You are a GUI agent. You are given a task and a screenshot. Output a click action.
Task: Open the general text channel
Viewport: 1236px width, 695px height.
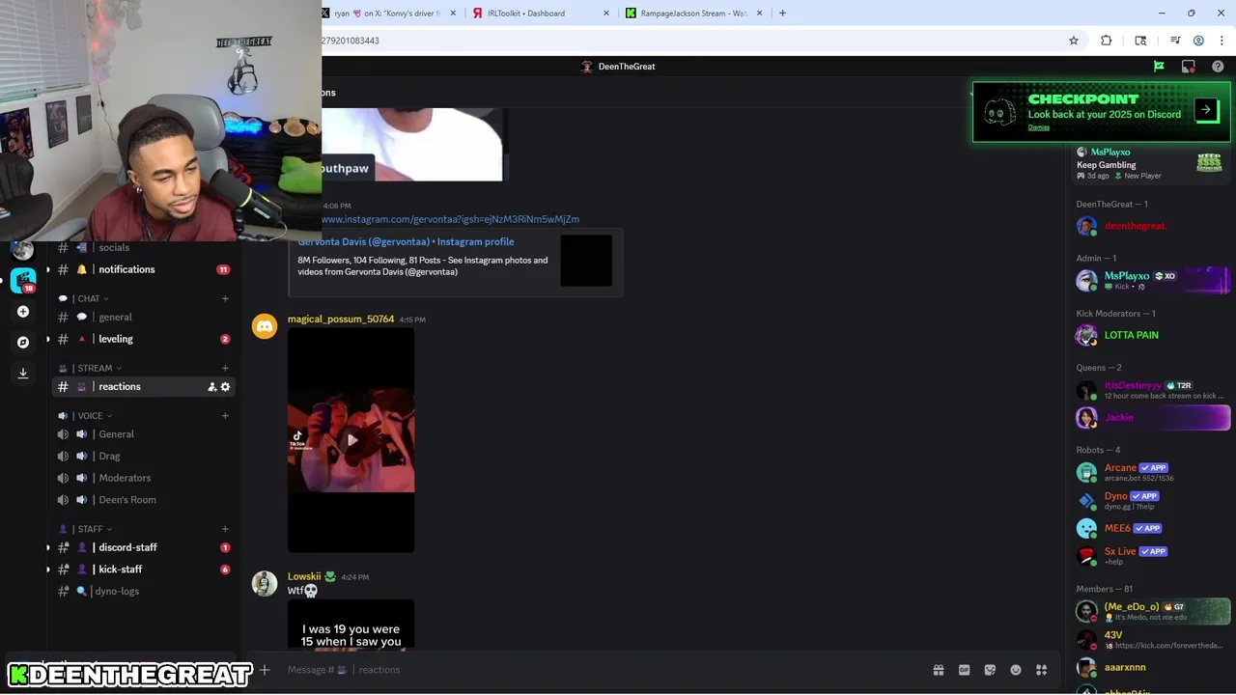pyautogui.click(x=144, y=318)
